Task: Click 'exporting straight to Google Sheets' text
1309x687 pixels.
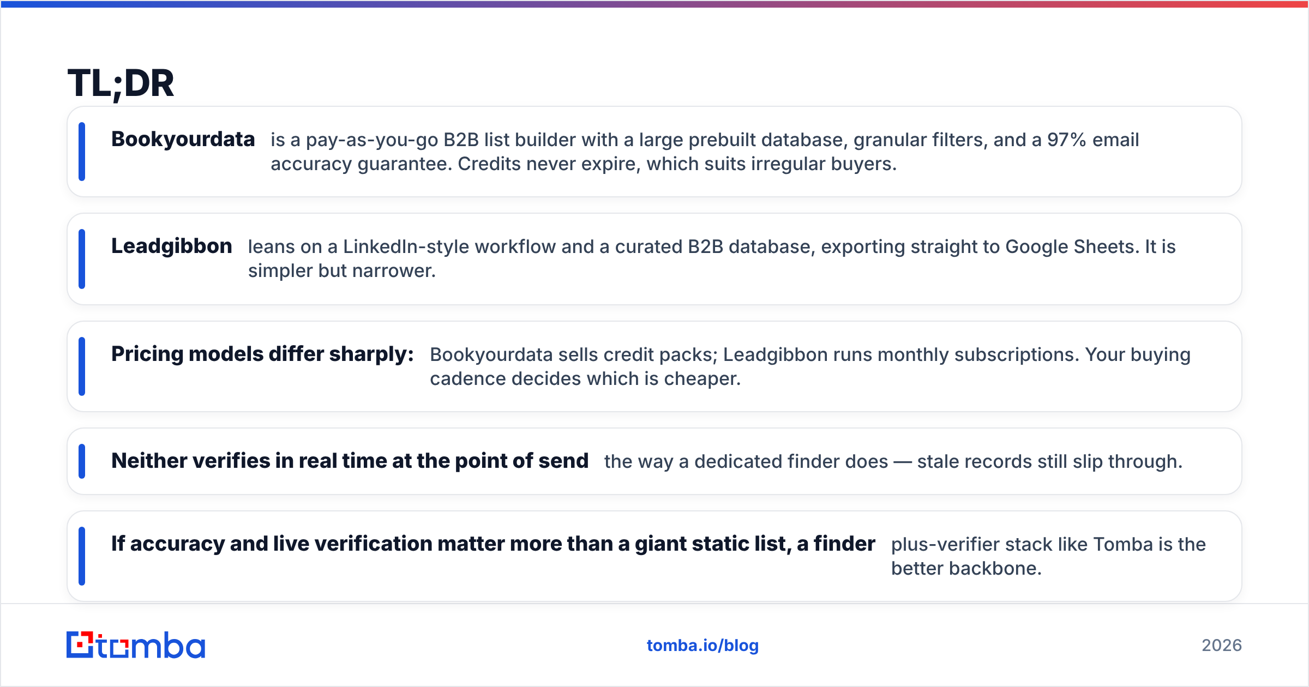Action: pyautogui.click(x=980, y=246)
